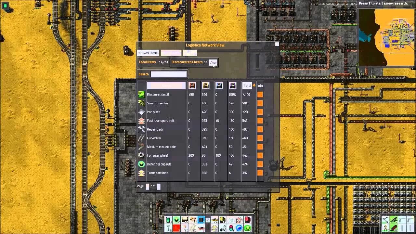This screenshot has width=416, height=234.
Task: Select the green skull capsule quickbar slot
Action: 248,228
